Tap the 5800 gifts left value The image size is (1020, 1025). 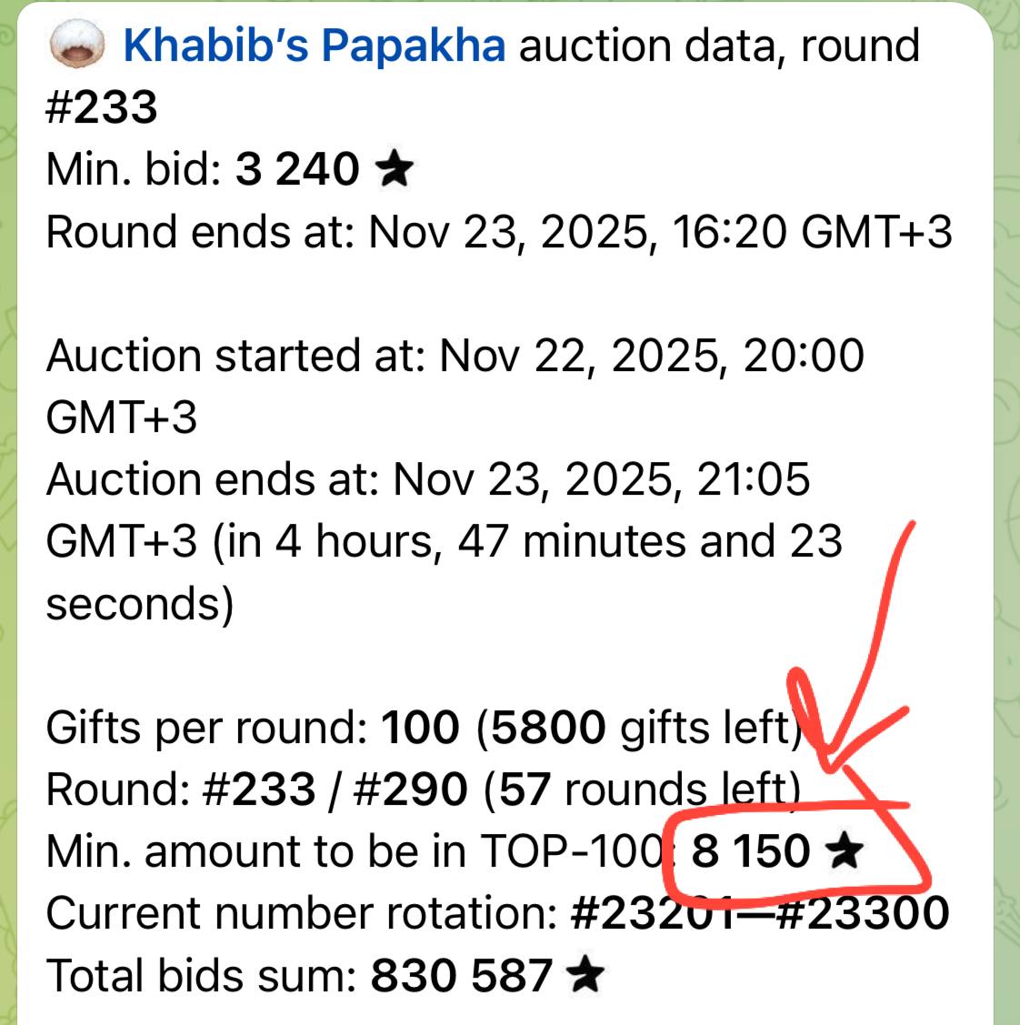pos(548,728)
